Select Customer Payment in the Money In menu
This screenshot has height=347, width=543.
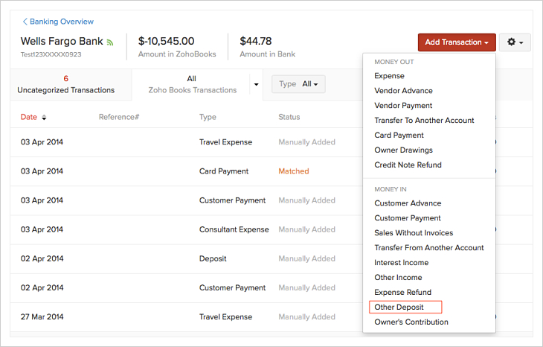pos(408,218)
